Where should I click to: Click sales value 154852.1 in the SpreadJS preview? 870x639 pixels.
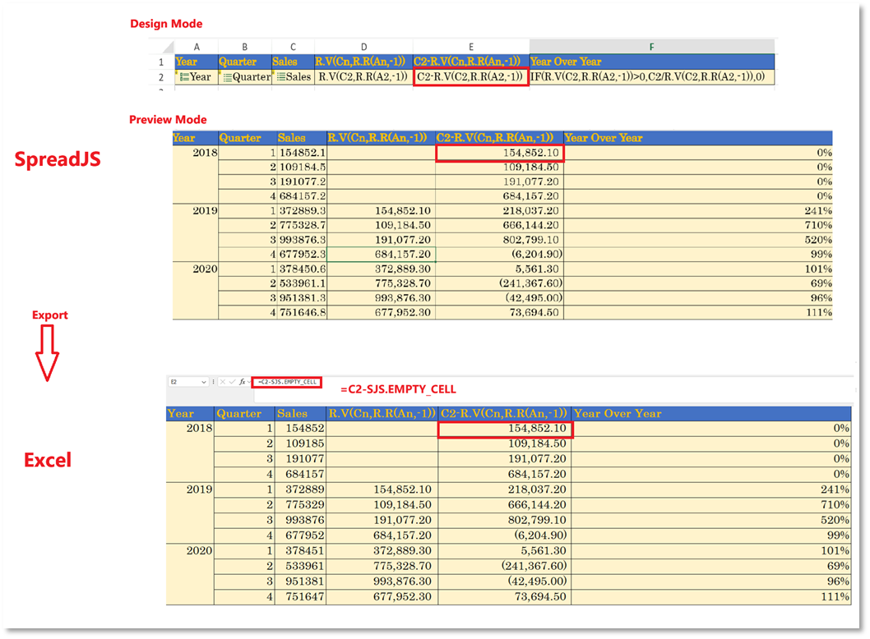tap(302, 153)
